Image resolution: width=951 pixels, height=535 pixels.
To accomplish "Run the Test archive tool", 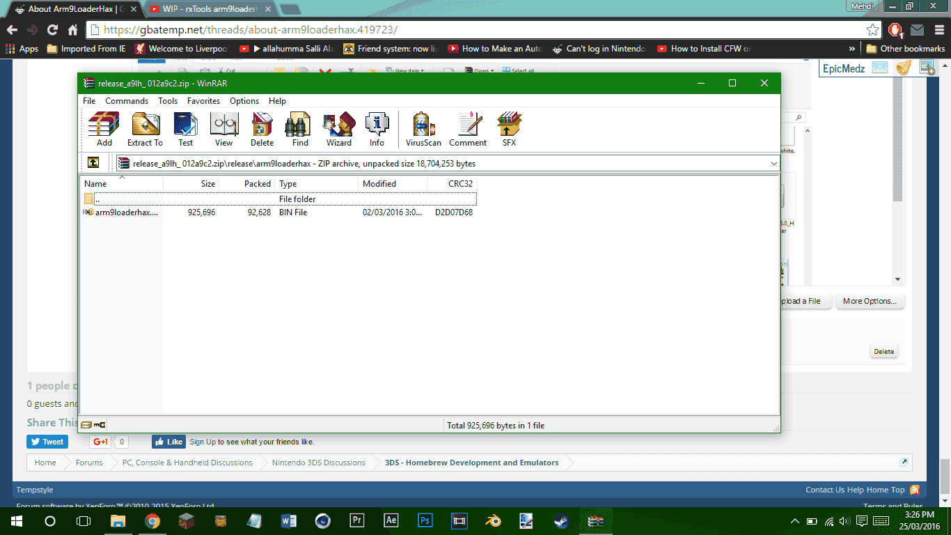I will coord(185,130).
